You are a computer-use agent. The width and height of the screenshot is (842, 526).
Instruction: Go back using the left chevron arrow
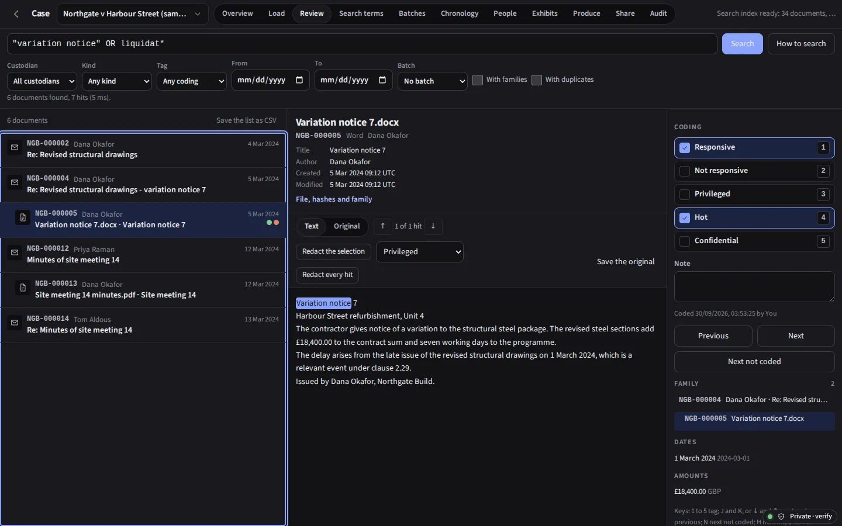[16, 13]
